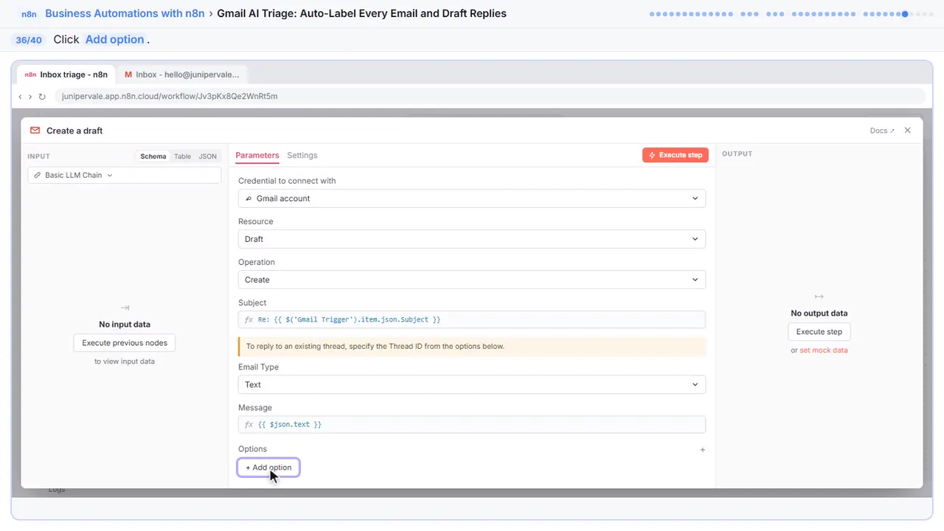Click the Subject expression field
944x531 pixels.
472,319
